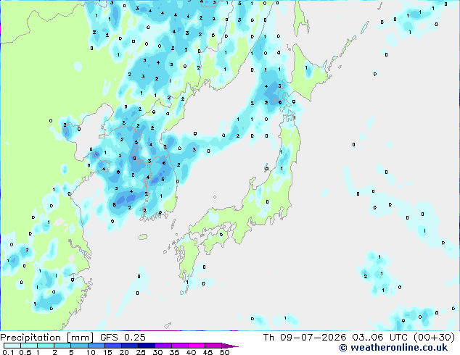Click the 15–20 mm blue swatch
460x355 pixels.
(x=113, y=346)
